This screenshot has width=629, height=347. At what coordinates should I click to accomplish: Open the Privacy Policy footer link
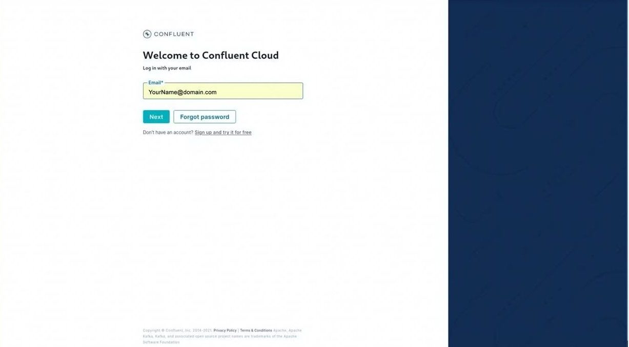[x=225, y=331]
